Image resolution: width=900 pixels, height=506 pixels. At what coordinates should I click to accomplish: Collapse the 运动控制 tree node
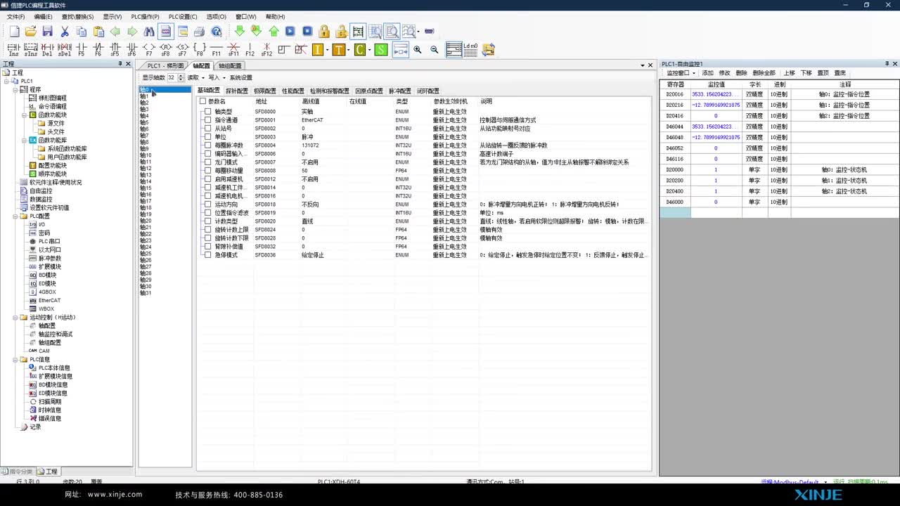[15, 318]
